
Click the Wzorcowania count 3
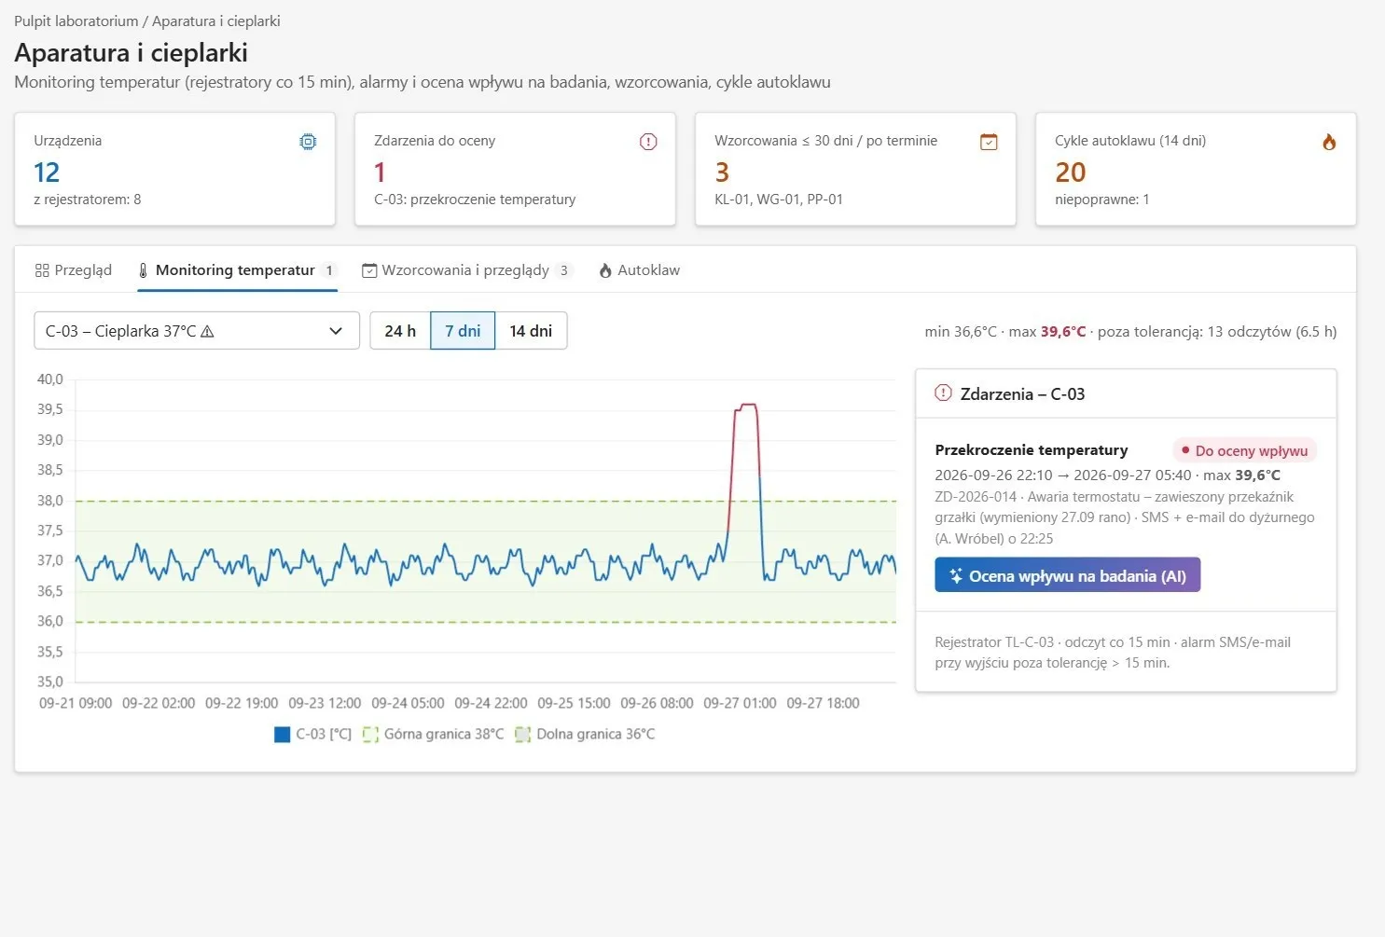coord(722,172)
